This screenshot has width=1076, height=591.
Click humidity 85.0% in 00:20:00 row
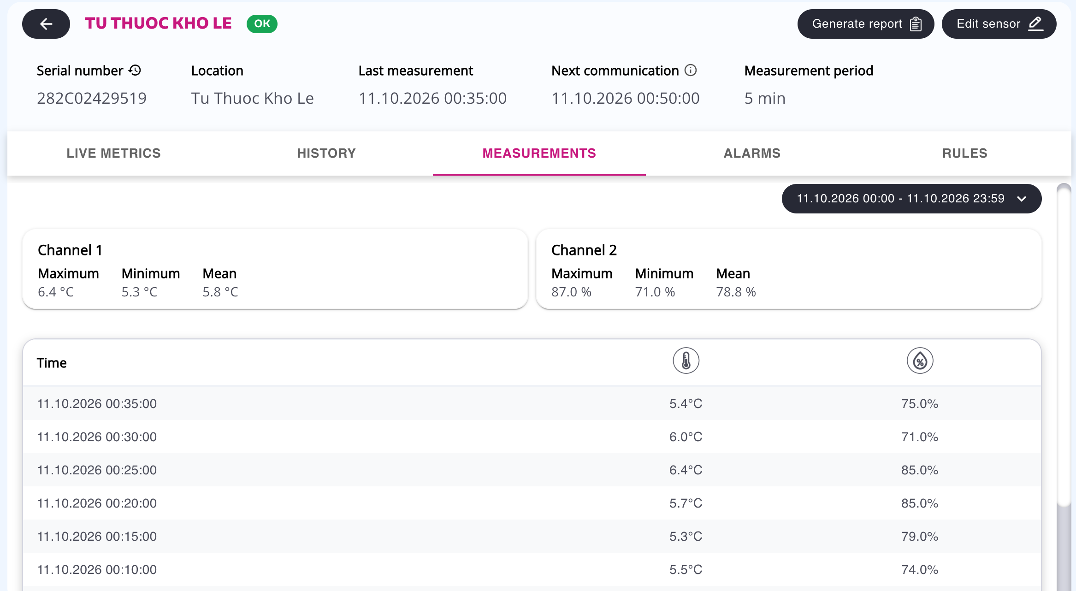[920, 503]
